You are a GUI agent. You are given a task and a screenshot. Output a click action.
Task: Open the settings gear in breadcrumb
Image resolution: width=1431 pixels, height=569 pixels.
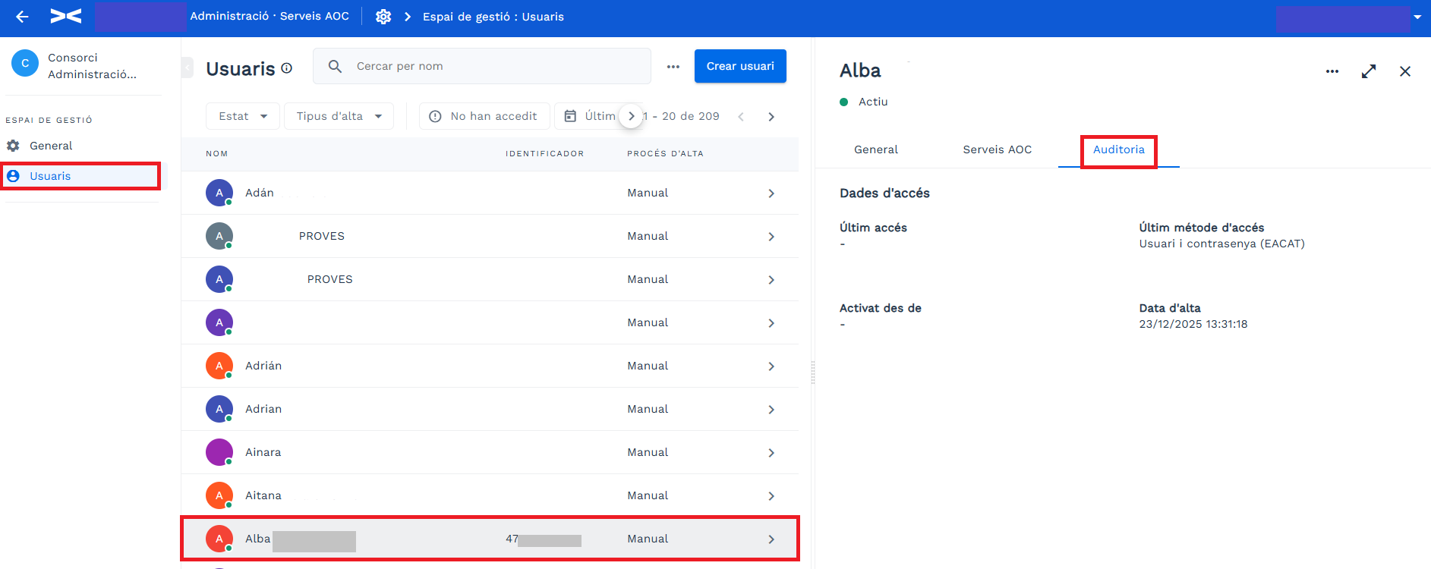pos(383,17)
